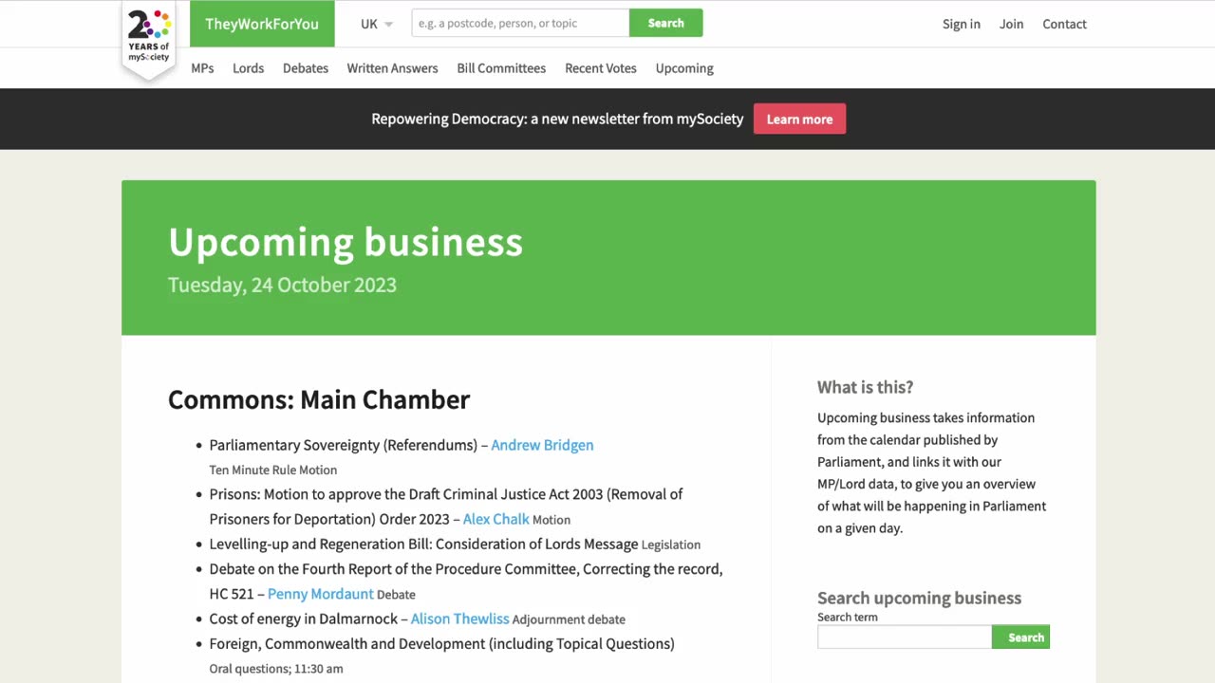Open the Sign in link
Viewport: 1215px width, 683px height.
pyautogui.click(x=961, y=24)
